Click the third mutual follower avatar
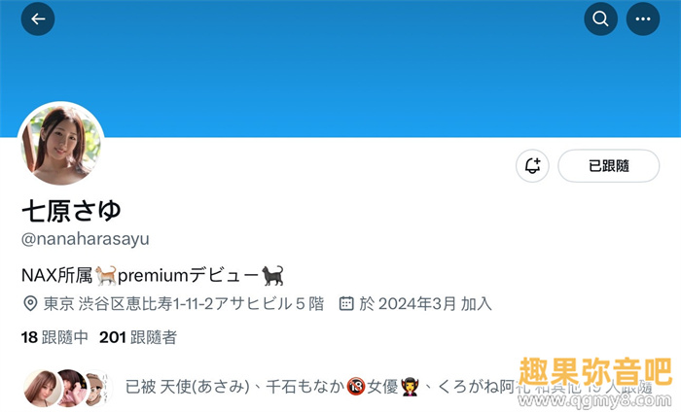Screen dimensions: 681x412 97,388
